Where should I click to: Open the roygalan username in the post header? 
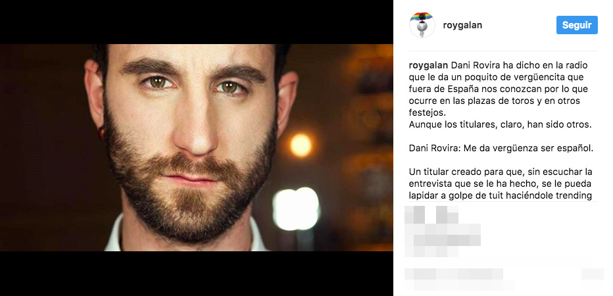click(462, 26)
